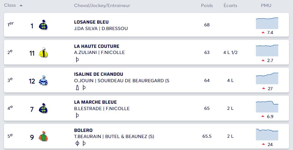Open ISALINE DE CHANDOU horse page
293x150 pixels.
(x=99, y=74)
